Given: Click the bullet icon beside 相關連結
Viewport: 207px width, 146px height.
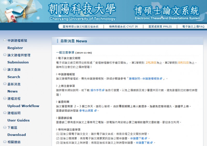Looking at the screenshot, I should (x=5, y=142).
